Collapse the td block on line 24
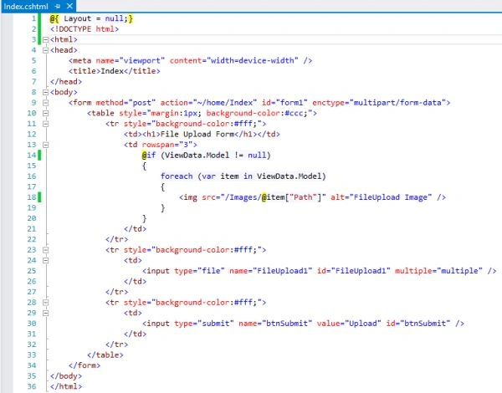The width and height of the screenshot is (502, 393). 45,261
